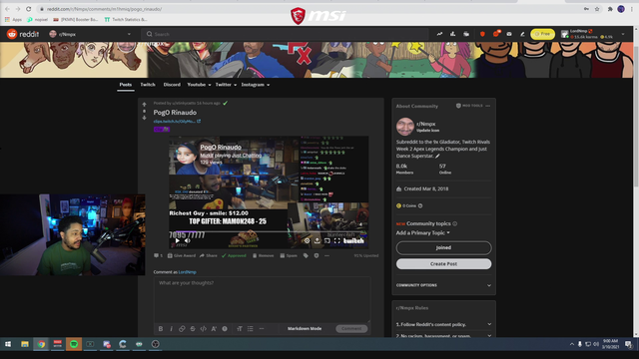Click in the Reddit search field
This screenshot has height=359, width=639.
(285, 34)
